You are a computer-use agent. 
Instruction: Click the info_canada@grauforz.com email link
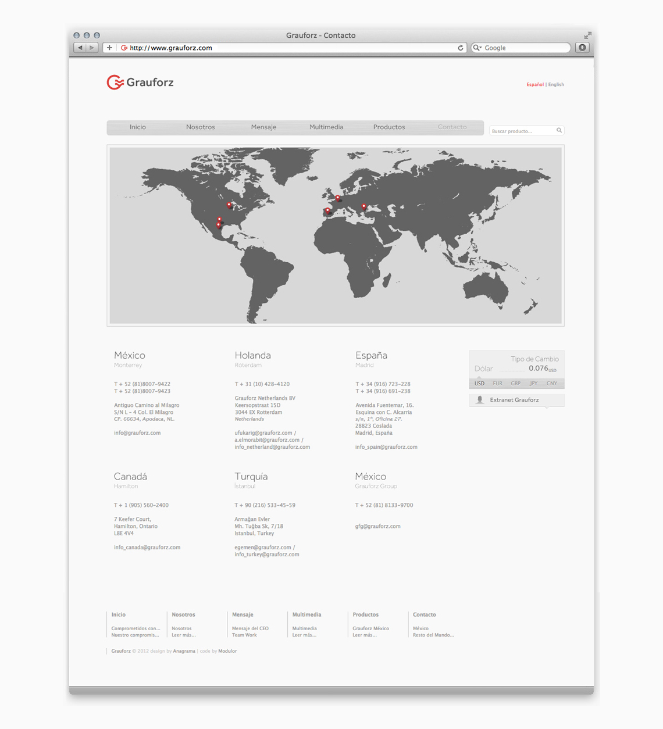coord(147,548)
